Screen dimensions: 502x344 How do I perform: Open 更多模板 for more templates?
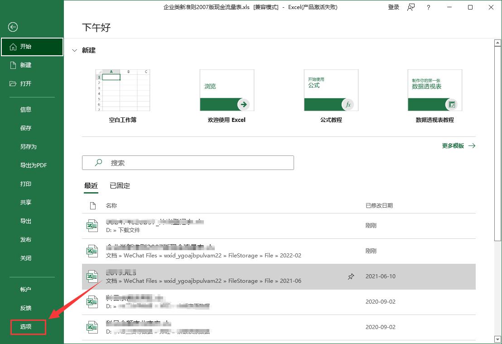coord(453,145)
